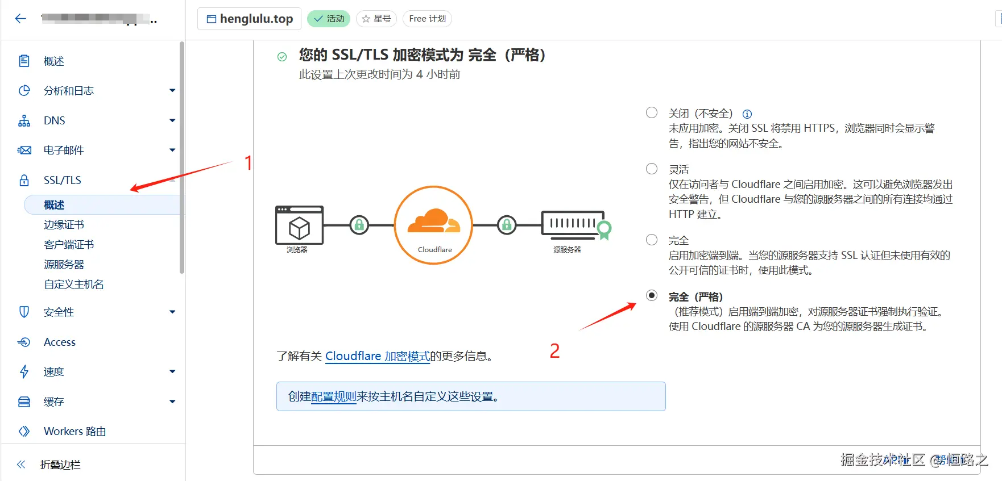Click the Access arrow icon
The height and width of the screenshot is (481, 1002).
pyautogui.click(x=24, y=342)
